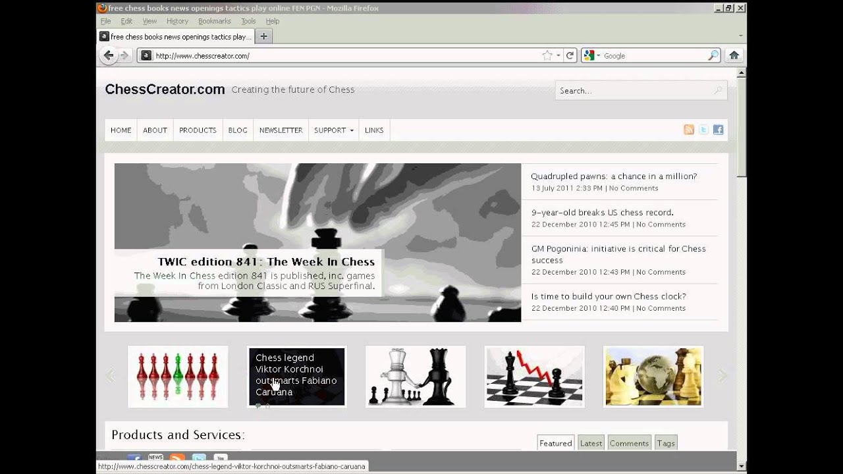Switch to the Comments tab
843x474 pixels.
coord(629,443)
